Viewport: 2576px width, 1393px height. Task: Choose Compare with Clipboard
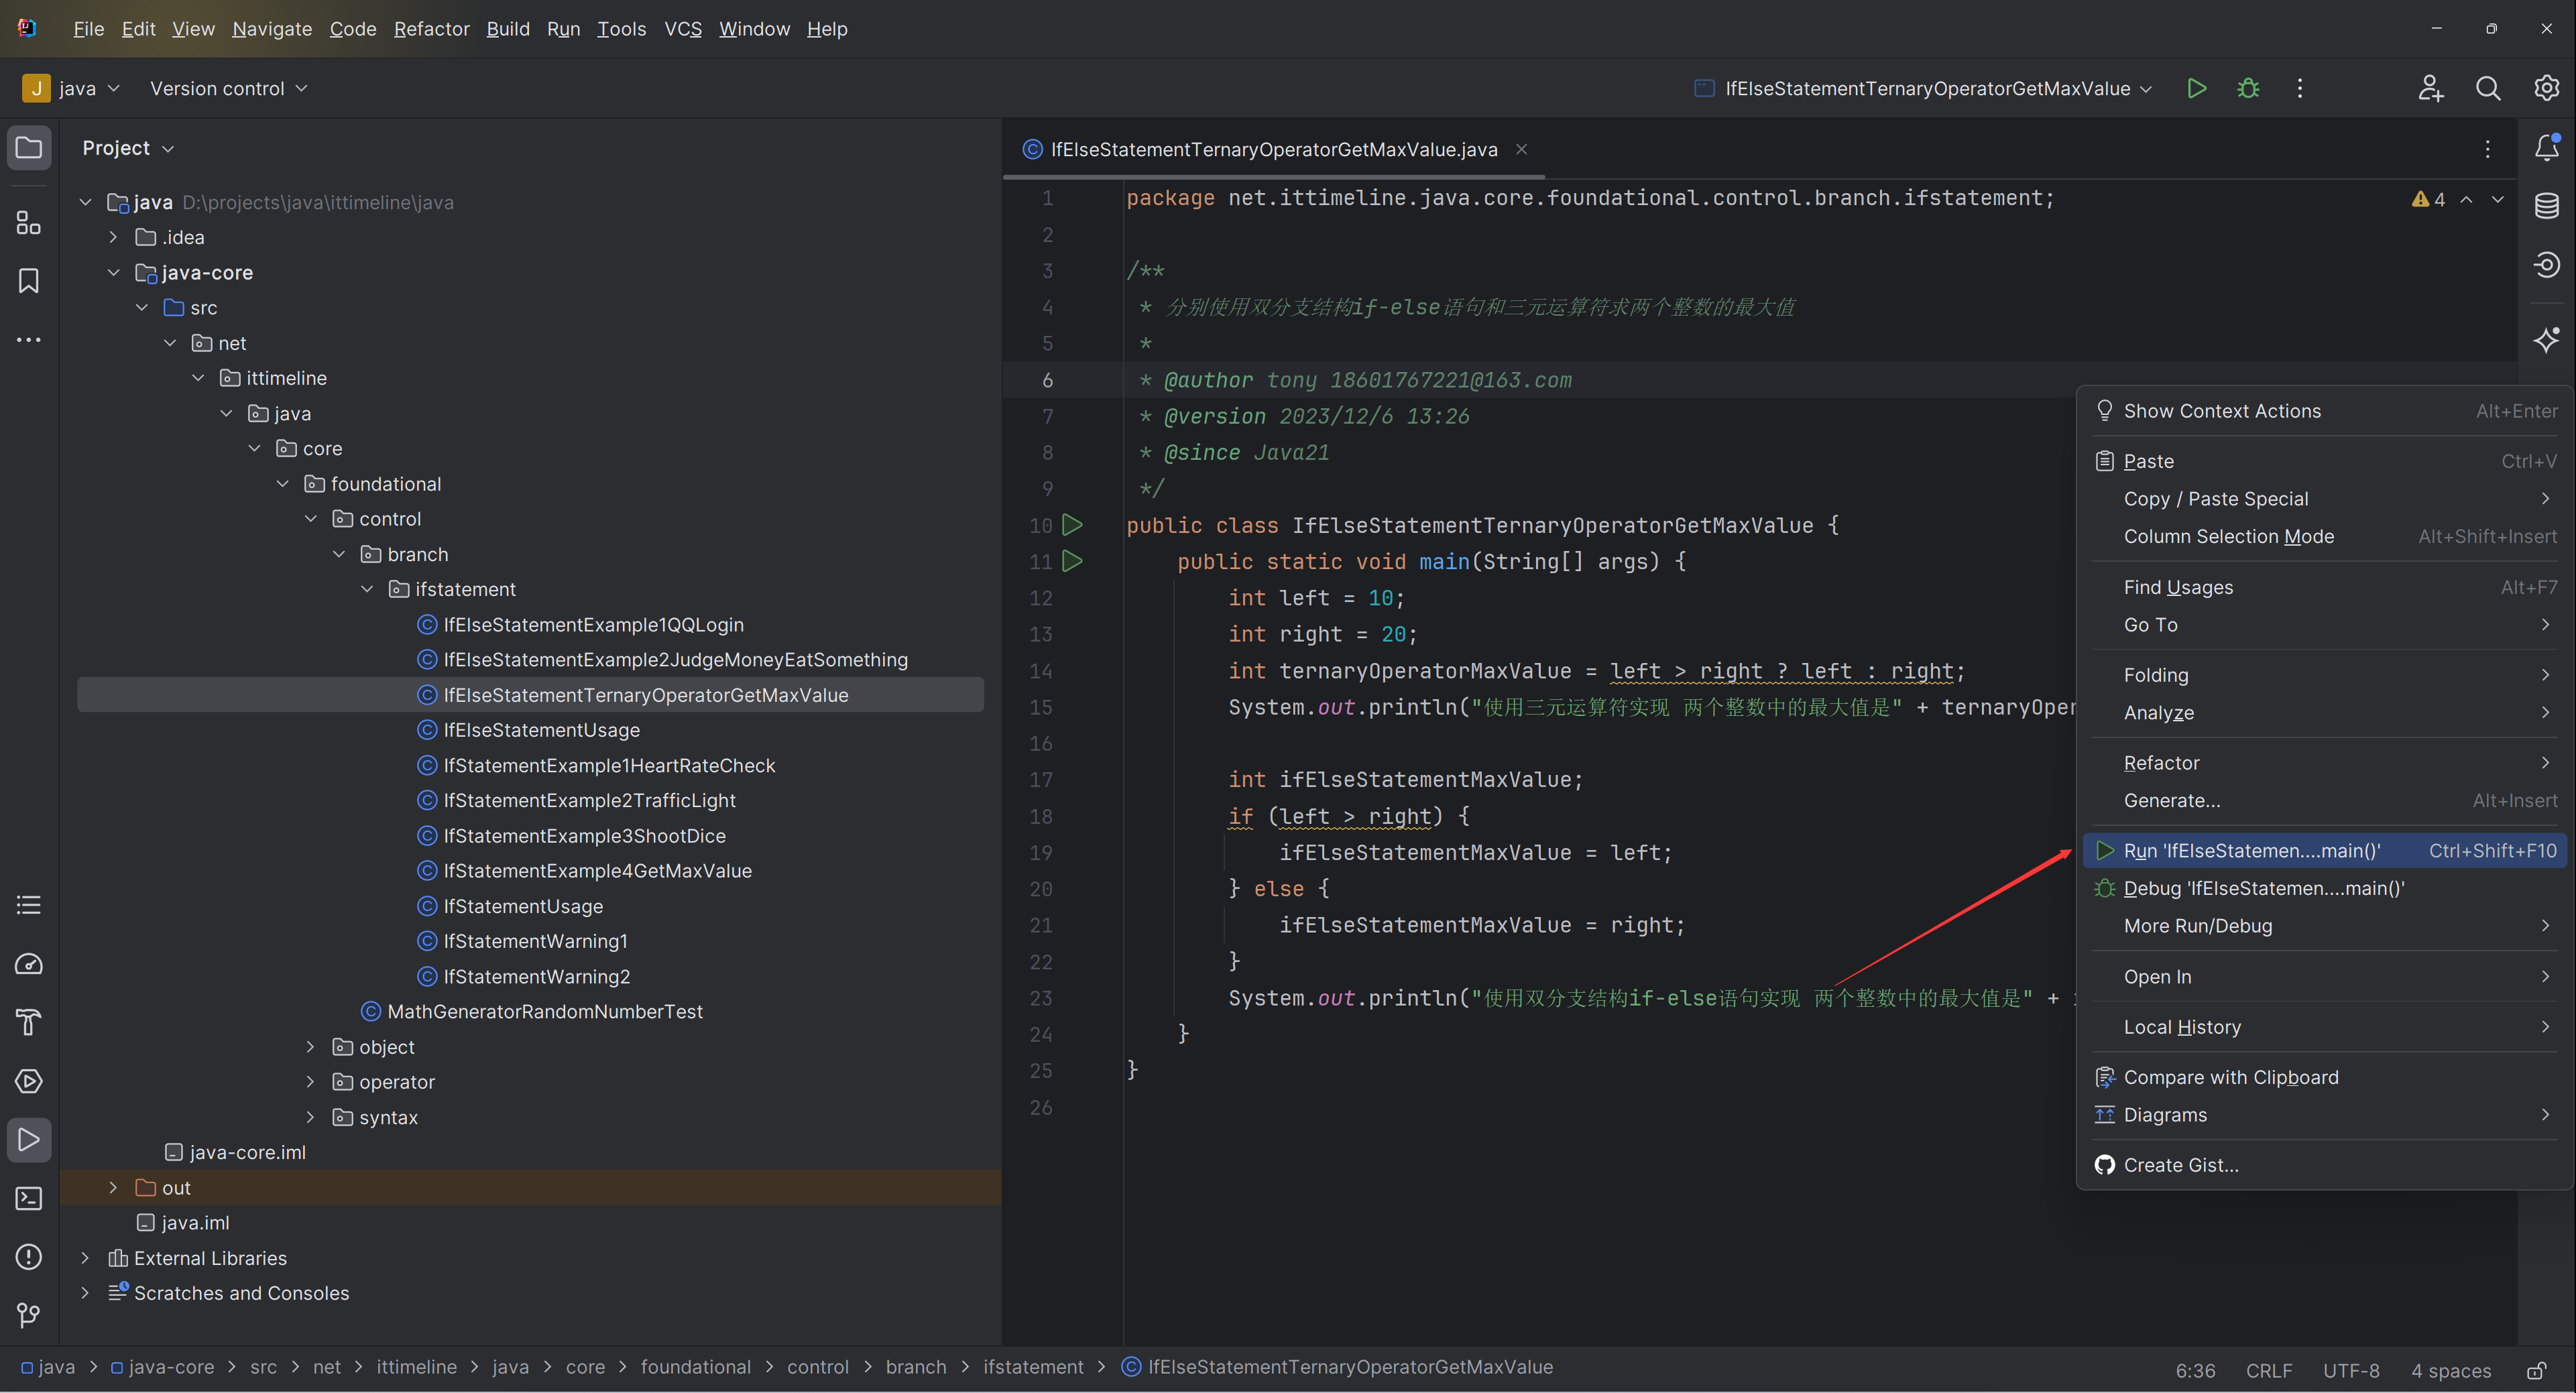pos(2324,1077)
